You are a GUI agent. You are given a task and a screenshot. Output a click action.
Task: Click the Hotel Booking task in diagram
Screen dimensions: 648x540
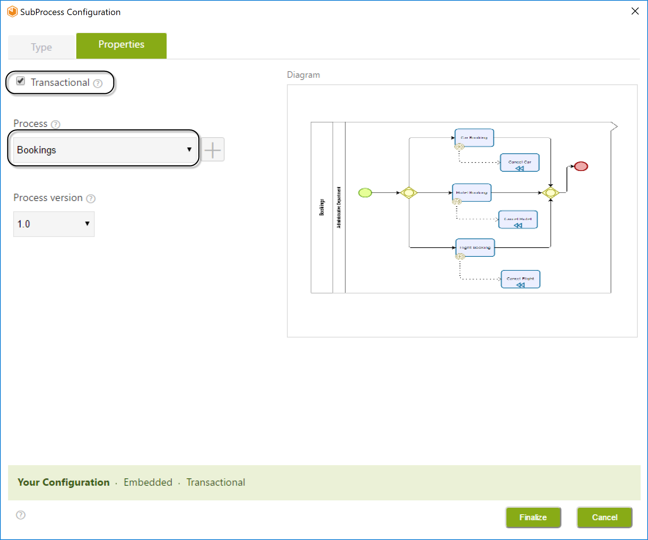coord(472,193)
